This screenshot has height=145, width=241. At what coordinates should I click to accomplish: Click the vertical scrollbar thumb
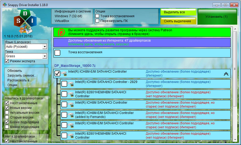(x=235, y=69)
